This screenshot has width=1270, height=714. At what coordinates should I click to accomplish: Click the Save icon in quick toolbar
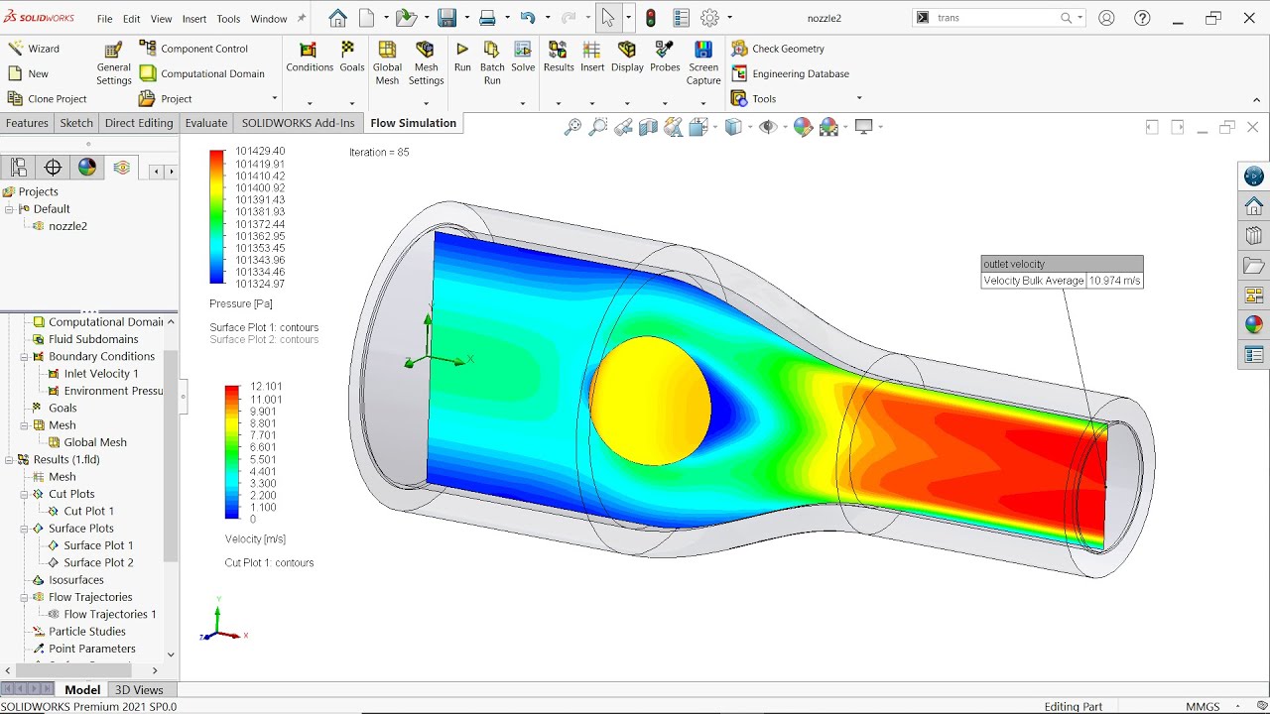tap(446, 18)
